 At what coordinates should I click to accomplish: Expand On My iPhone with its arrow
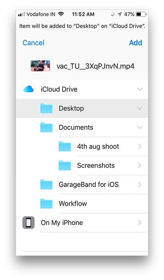pos(140,223)
